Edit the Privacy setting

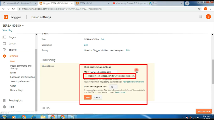pos(128,50)
